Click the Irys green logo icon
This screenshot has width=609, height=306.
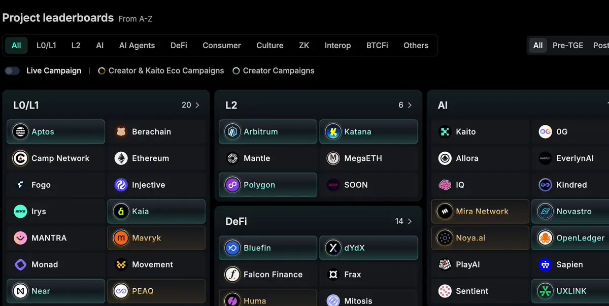click(x=20, y=212)
